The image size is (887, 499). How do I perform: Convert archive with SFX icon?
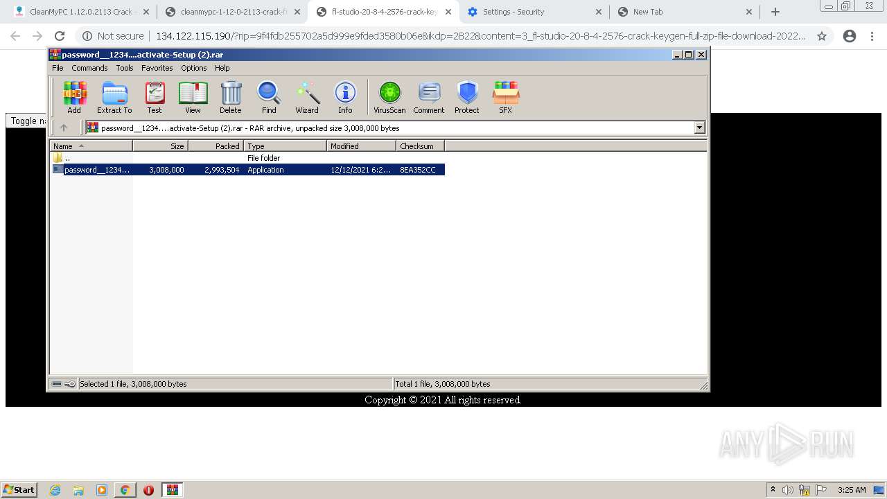[x=506, y=98]
